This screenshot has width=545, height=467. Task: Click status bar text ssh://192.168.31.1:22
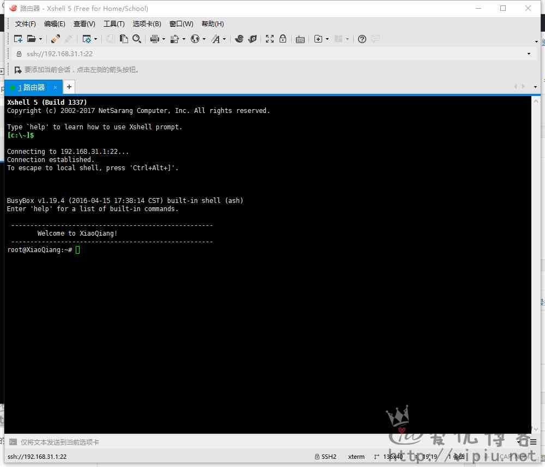click(37, 457)
